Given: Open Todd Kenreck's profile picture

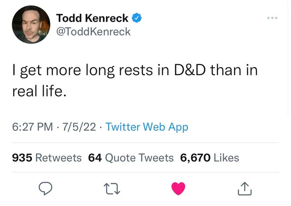Looking at the screenshot, I should pyautogui.click(x=31, y=25).
